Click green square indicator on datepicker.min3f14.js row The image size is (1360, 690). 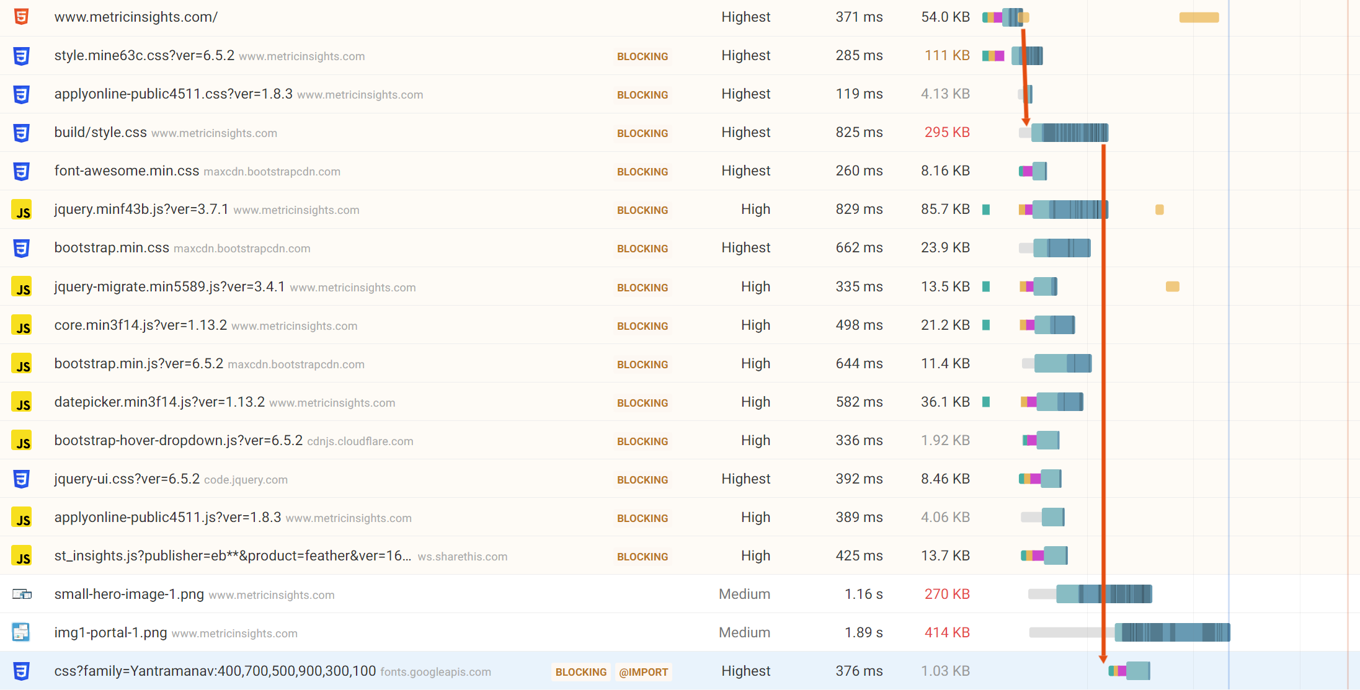986,402
